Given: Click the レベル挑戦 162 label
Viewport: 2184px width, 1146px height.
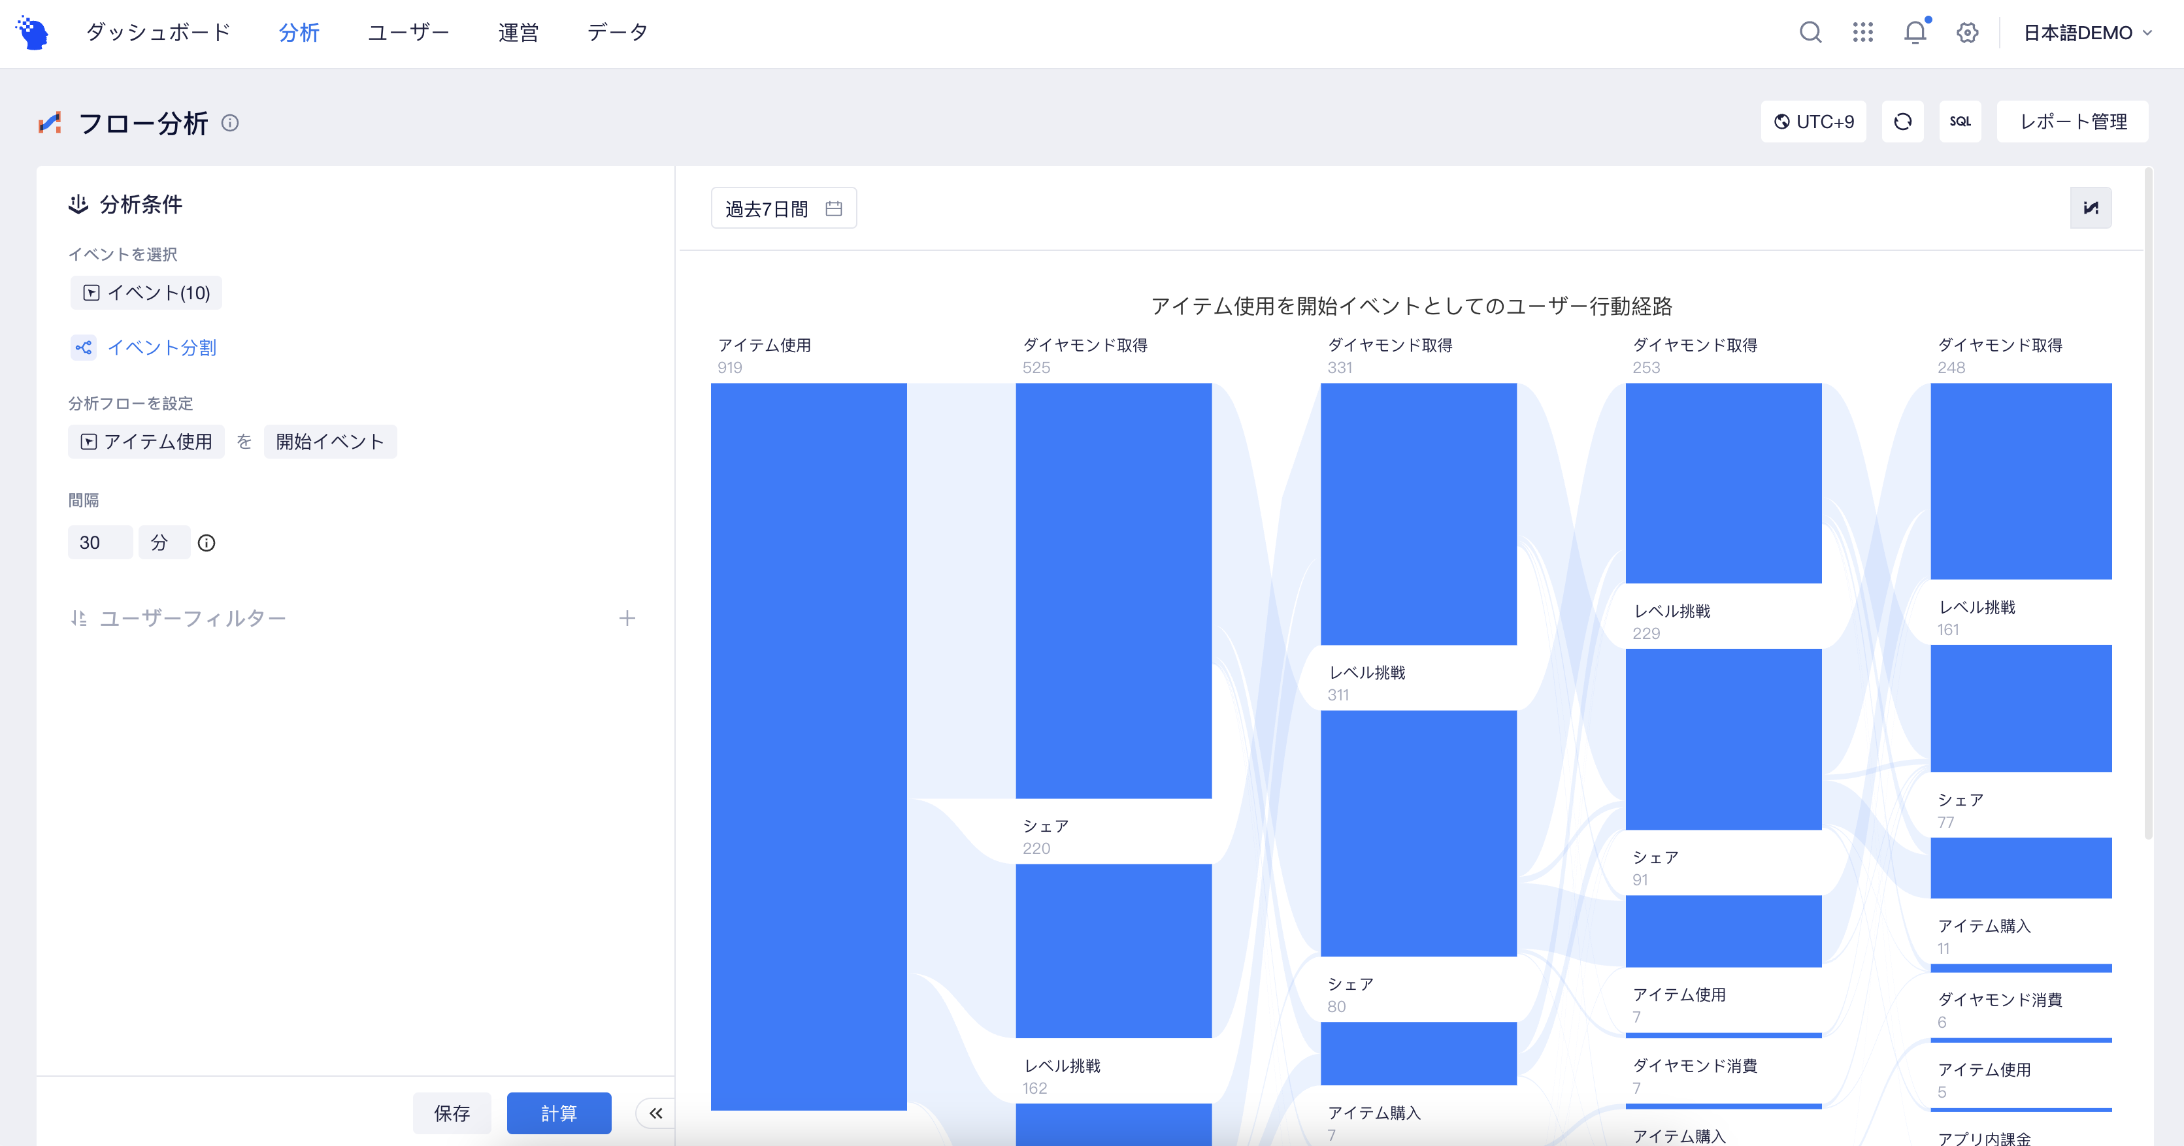Looking at the screenshot, I should pyautogui.click(x=1063, y=1075).
